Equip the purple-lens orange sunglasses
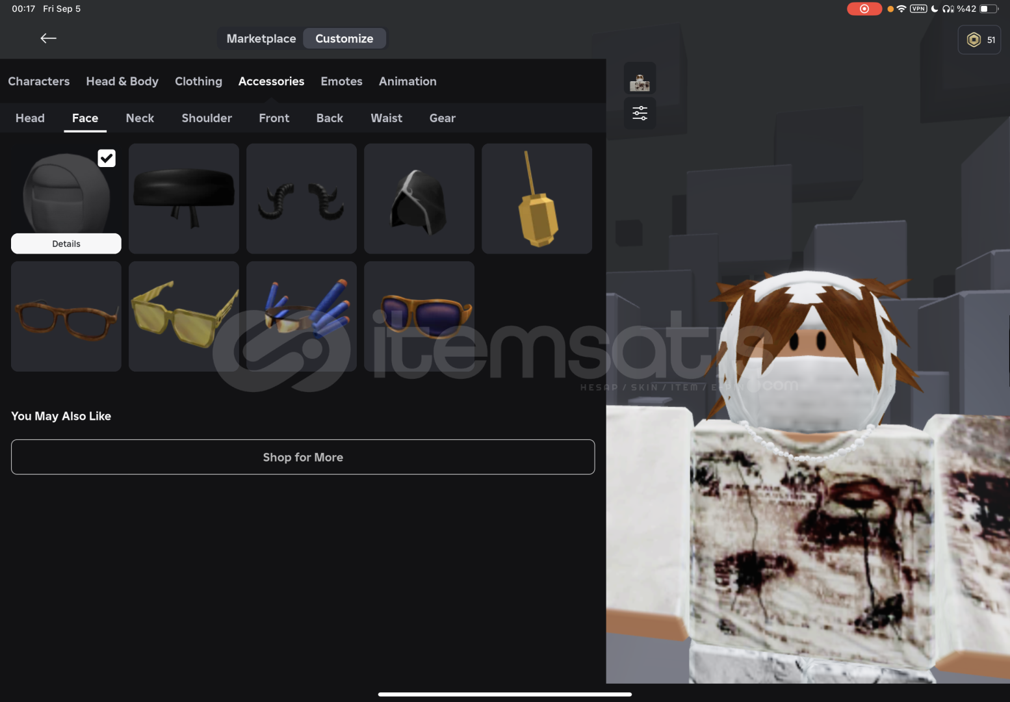Image resolution: width=1010 pixels, height=702 pixels. (x=419, y=317)
